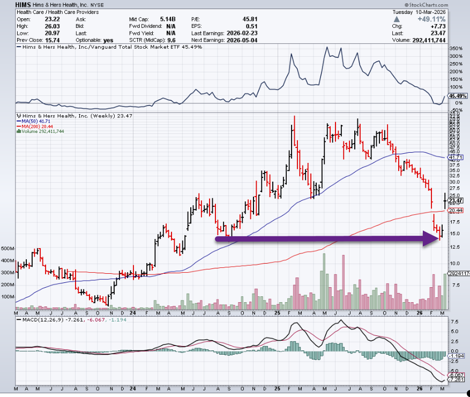470x397 pixels.
Task: Click the blue MA(50) legend line marker
Action: 18,121
